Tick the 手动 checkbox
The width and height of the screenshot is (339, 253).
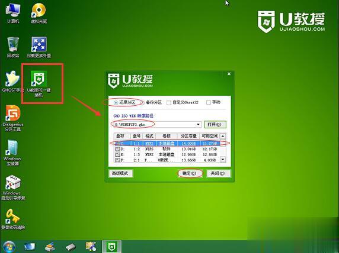pyautogui.click(x=209, y=102)
